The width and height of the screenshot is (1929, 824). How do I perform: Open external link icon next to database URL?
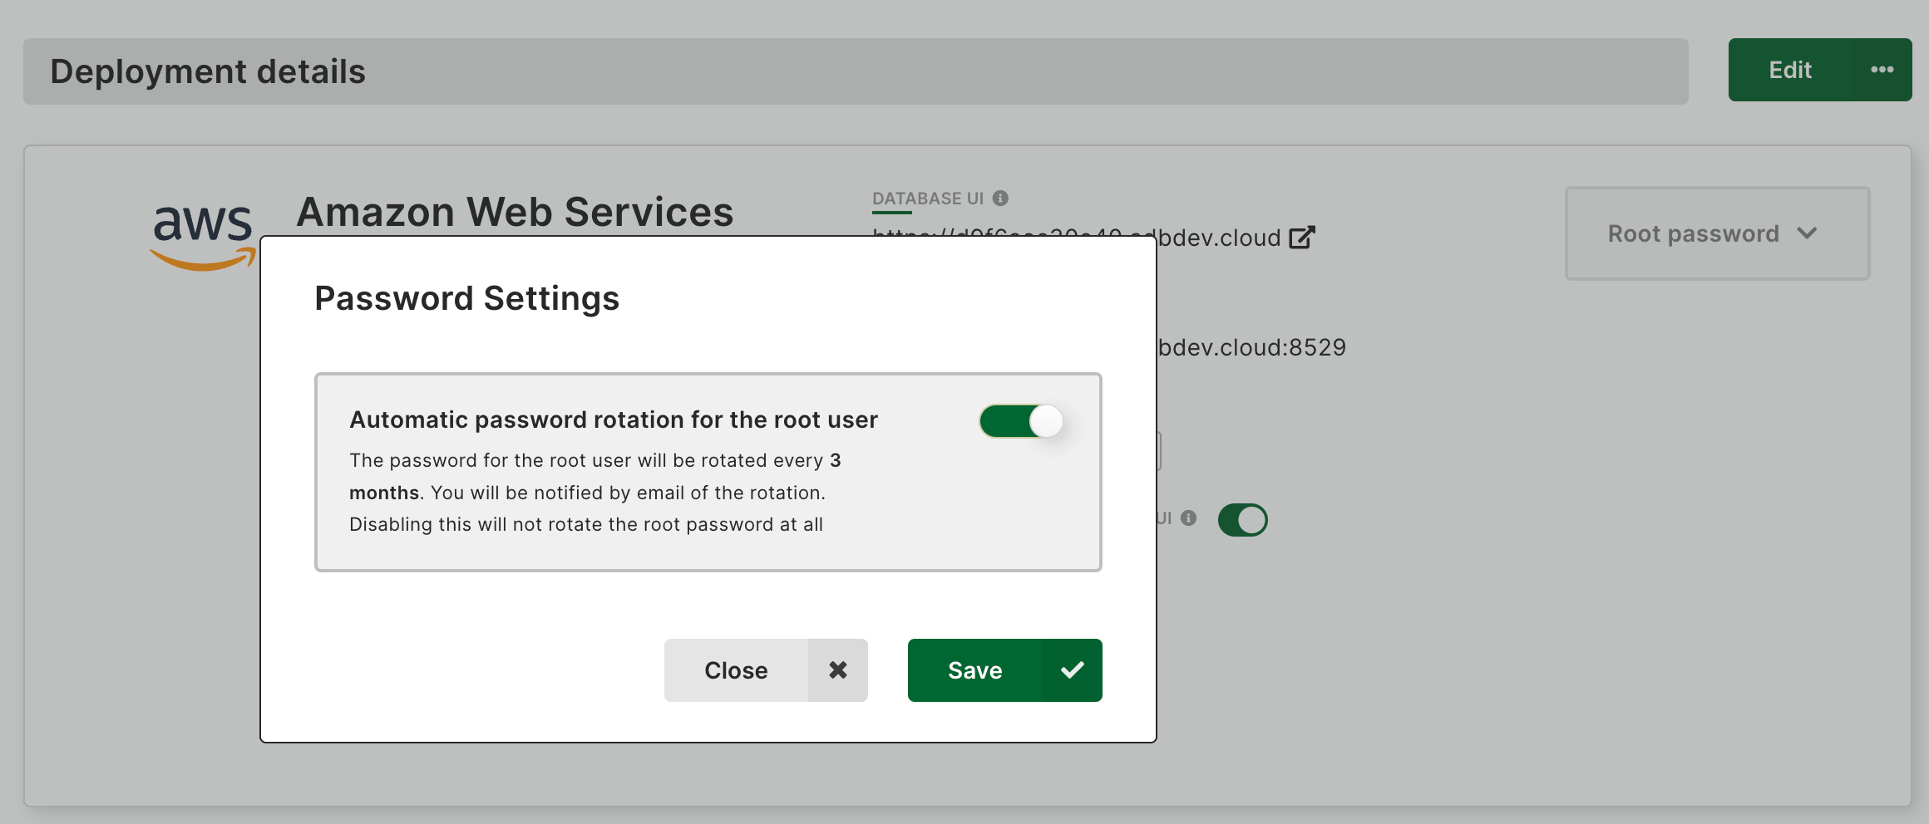1302,238
